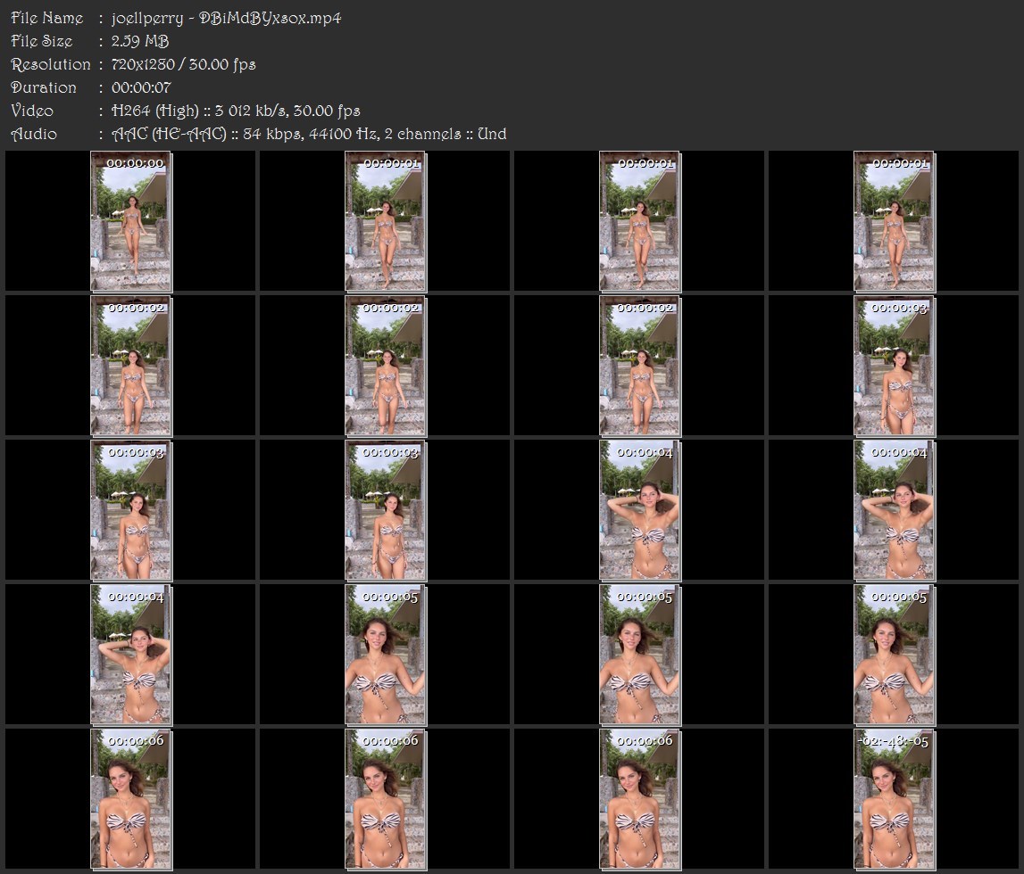
Task: Select the 00:00:04 thumbnail beside the 00:00:05 frames
Action: [x=131, y=655]
